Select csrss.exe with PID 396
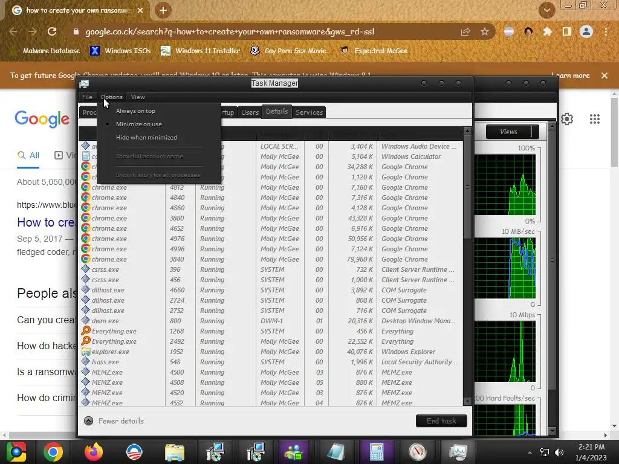Screen dimensions: 619x464 (x=271, y=269)
